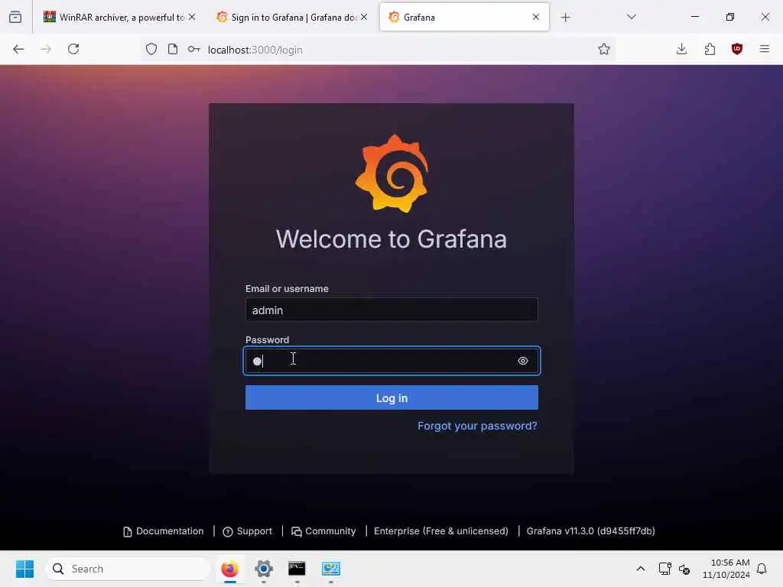Open Community footer link
783x587 pixels.
pos(323,531)
